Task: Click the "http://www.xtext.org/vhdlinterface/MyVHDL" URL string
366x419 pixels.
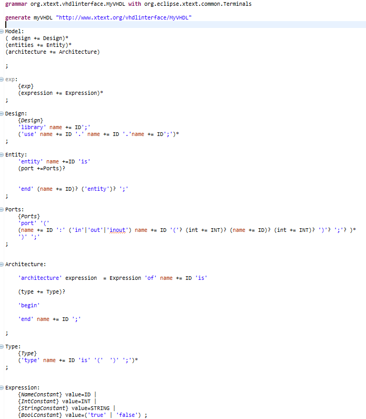Action: tap(124, 17)
